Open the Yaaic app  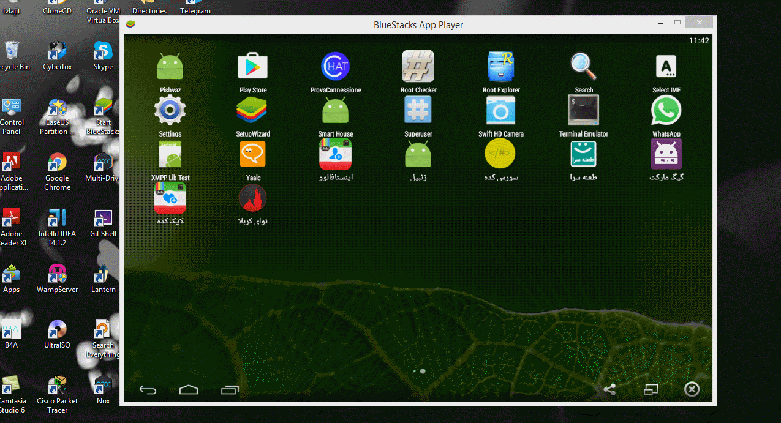[x=252, y=155]
